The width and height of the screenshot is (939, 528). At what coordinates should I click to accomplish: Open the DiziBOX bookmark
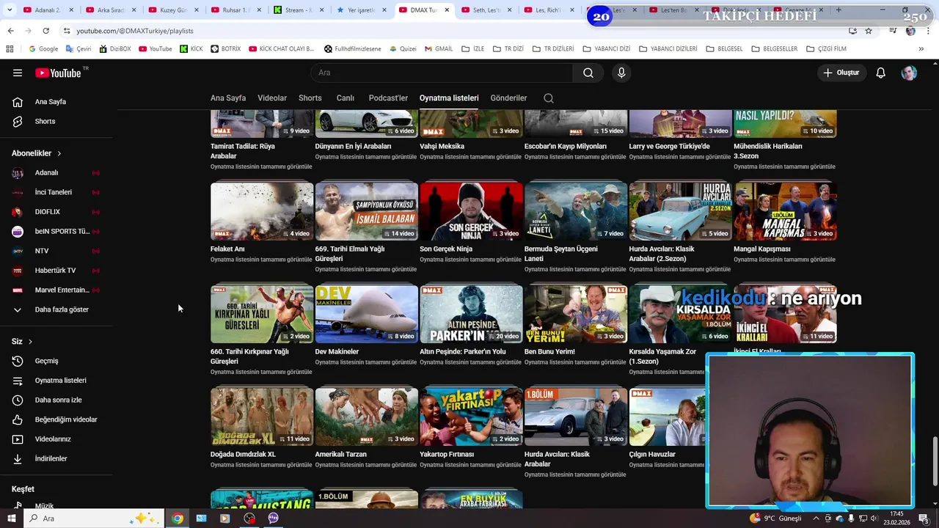point(114,49)
